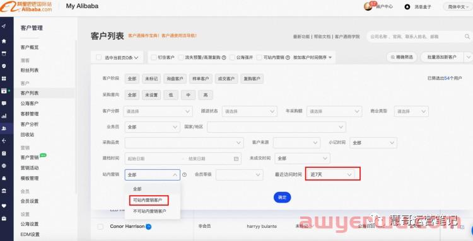The image size is (473, 241).
Task: Open 粉丝列表 in the sidebar
Action: click(x=30, y=70)
